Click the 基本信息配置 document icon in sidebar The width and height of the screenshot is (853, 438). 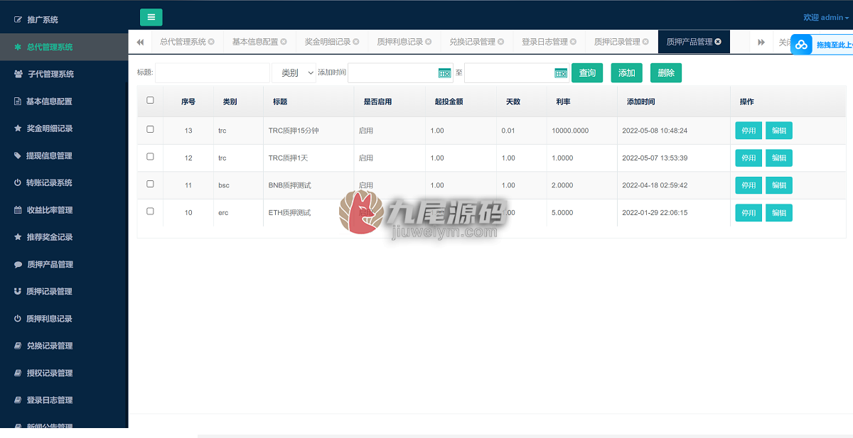[x=18, y=102]
